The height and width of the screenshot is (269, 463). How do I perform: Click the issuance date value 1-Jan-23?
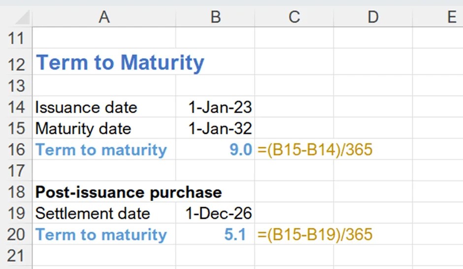(x=220, y=107)
